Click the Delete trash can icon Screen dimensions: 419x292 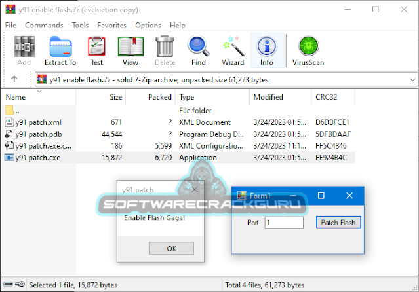(x=165, y=46)
